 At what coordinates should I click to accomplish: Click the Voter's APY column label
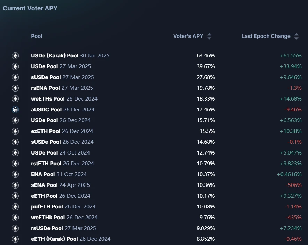[188, 36]
